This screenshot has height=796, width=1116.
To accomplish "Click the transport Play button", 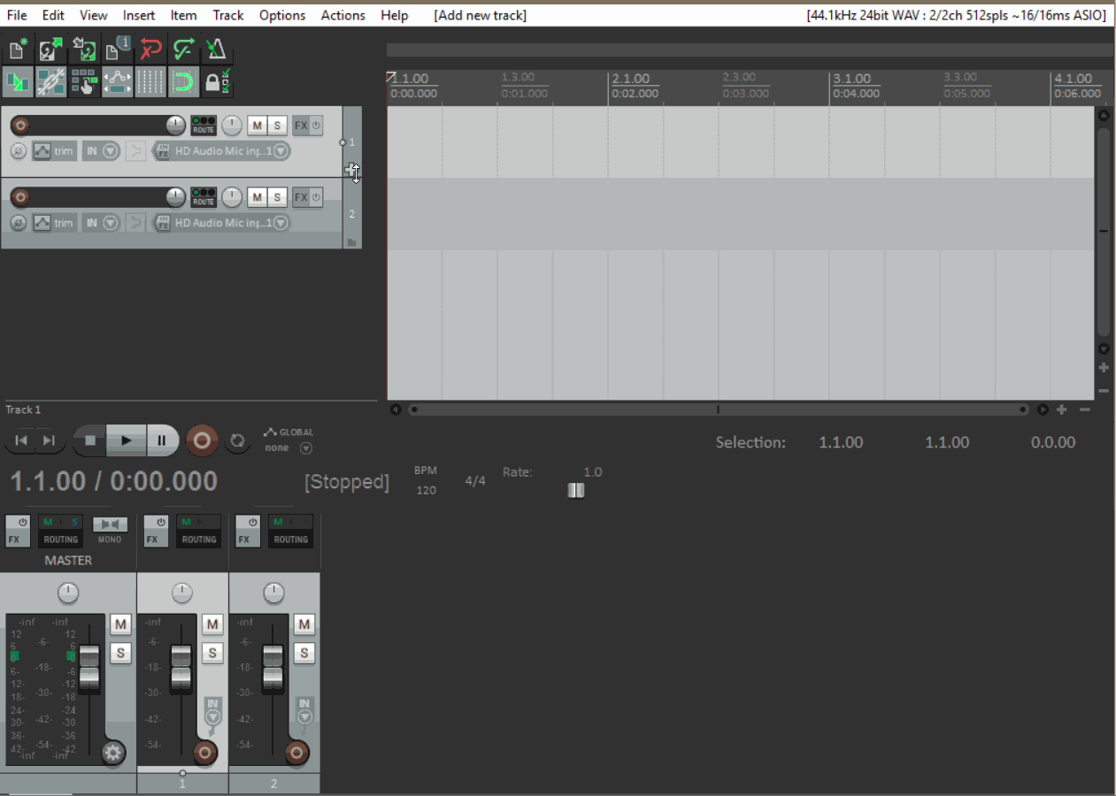I will (126, 440).
